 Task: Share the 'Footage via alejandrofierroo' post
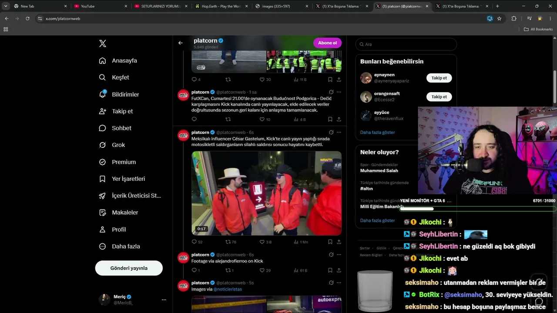pyautogui.click(x=339, y=270)
